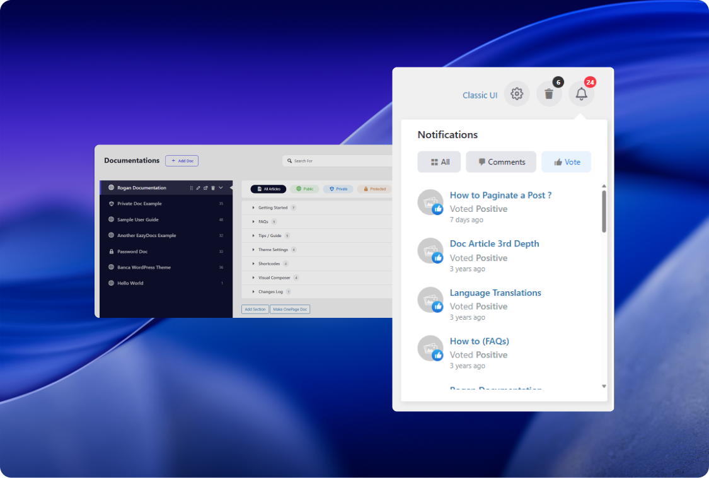Filter articles by Public visibility

(304, 189)
